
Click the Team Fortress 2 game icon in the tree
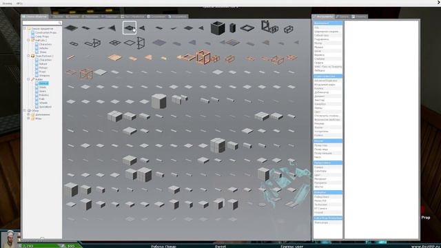(32, 56)
